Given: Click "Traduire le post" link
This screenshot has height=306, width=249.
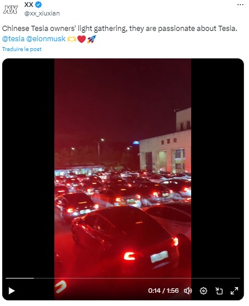Looking at the screenshot, I should coord(22,49).
